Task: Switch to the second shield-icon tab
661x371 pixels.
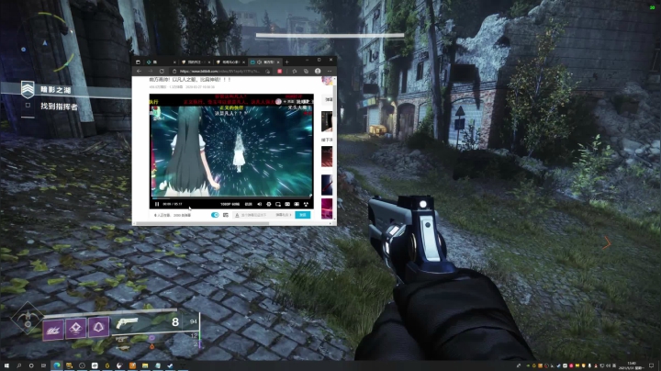Action: [195, 62]
